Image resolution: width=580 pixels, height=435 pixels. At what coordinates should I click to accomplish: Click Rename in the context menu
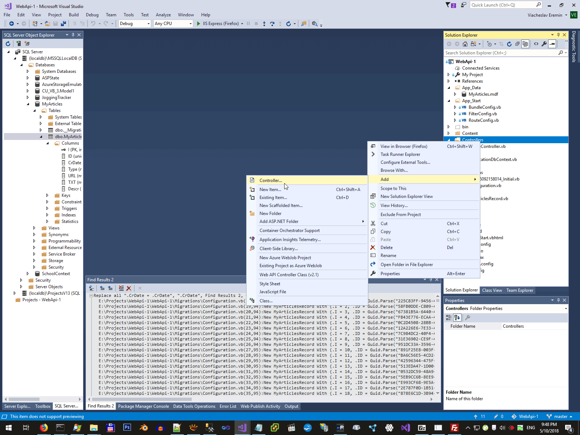[x=424, y=256]
